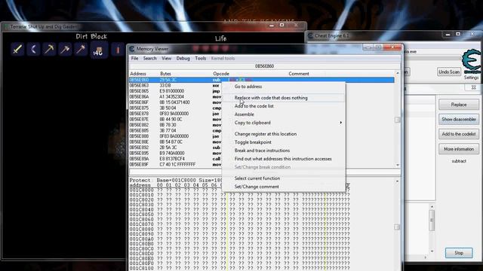
Task: Click the Show disassembler button
Action: pyautogui.click(x=459, y=119)
